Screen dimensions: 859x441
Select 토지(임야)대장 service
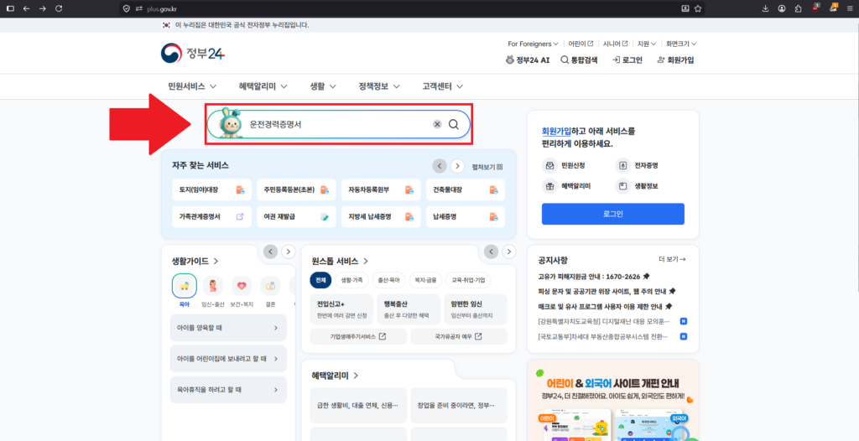tap(211, 189)
